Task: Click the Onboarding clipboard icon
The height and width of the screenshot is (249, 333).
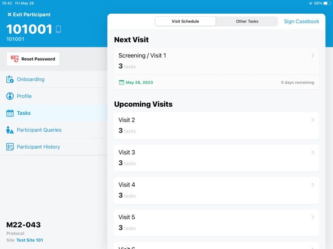Action: 10,79
